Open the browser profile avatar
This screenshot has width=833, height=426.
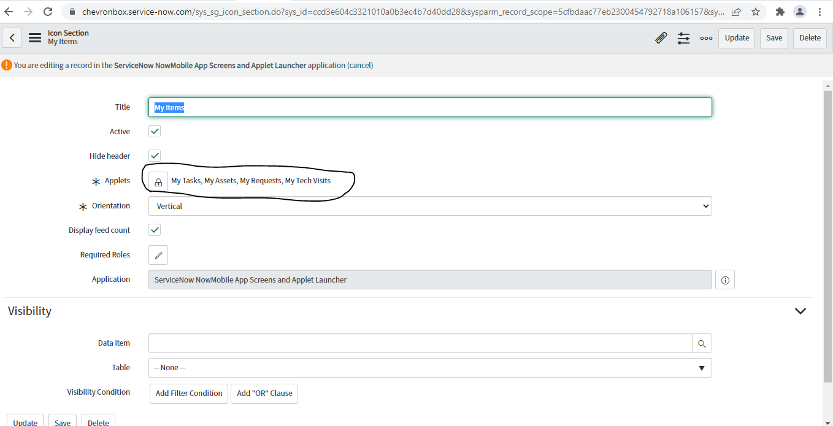(800, 12)
